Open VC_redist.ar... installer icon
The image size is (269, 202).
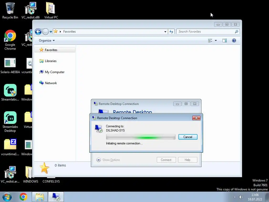(10, 174)
